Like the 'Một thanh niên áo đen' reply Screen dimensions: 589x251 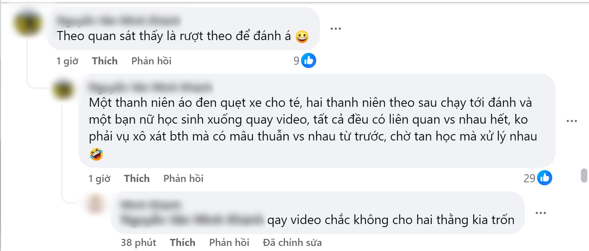[x=137, y=179]
